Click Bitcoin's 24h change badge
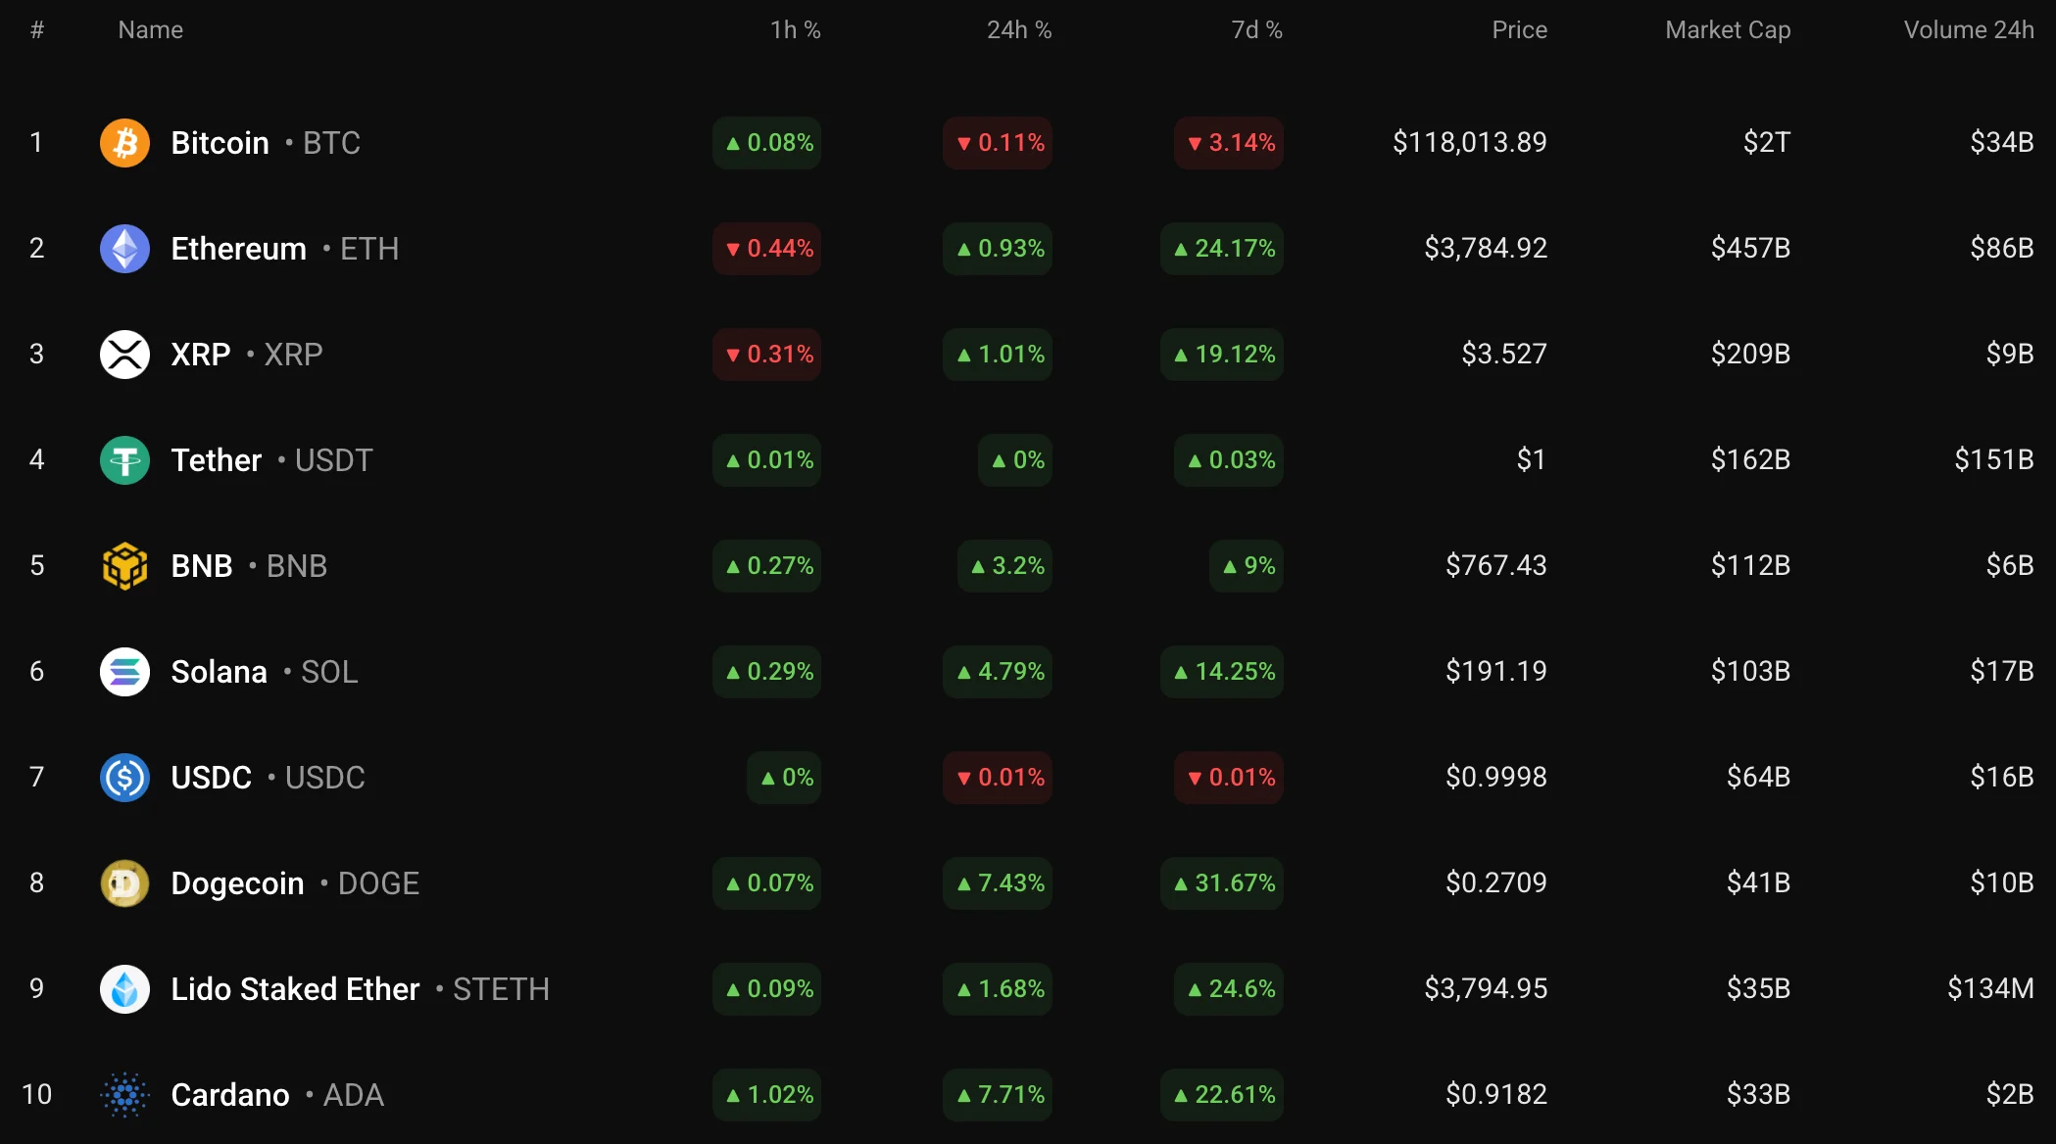This screenshot has height=1144, width=2056. [998, 143]
